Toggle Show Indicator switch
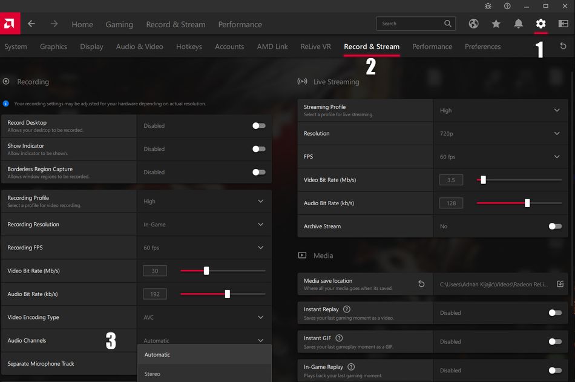The height and width of the screenshot is (382, 575). click(x=258, y=148)
